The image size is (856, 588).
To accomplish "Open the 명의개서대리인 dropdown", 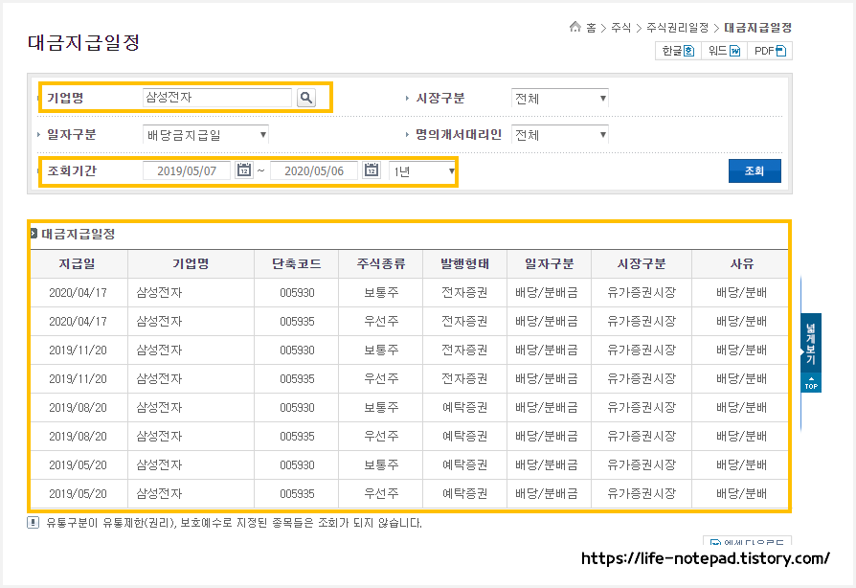I will click(559, 135).
